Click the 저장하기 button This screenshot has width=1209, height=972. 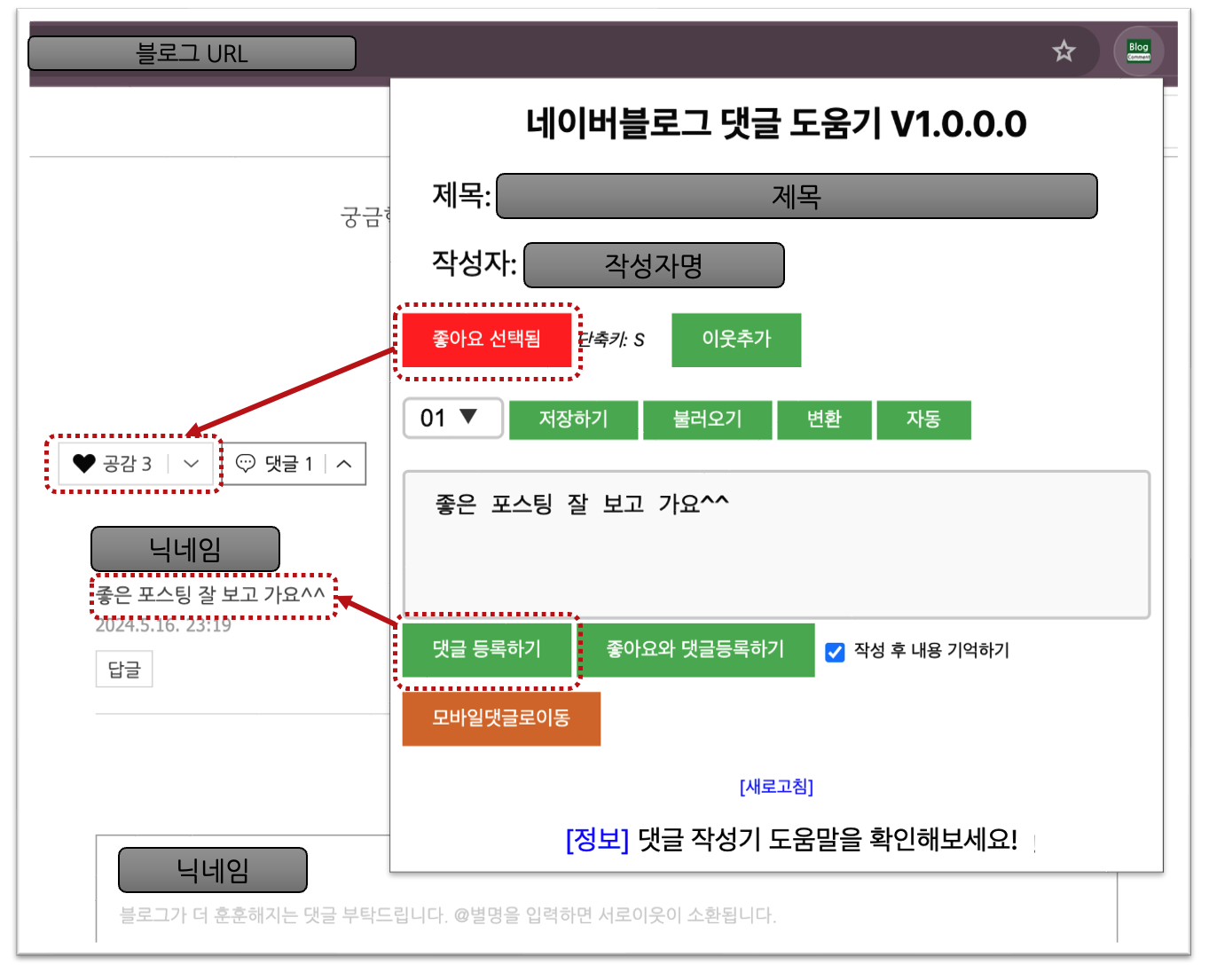[x=573, y=419]
